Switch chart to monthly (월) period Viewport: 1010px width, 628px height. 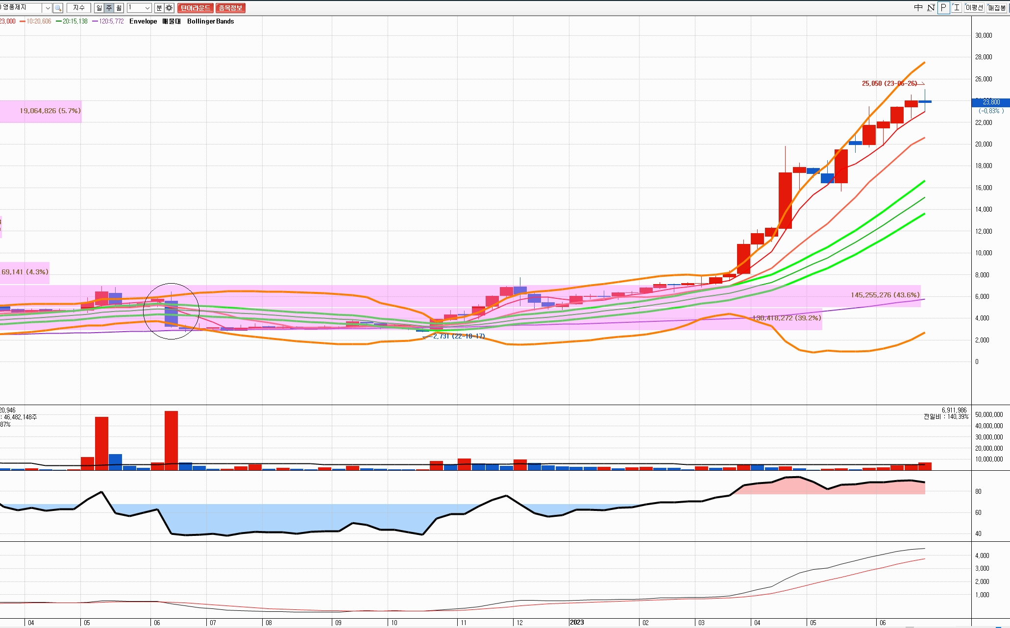(x=119, y=8)
